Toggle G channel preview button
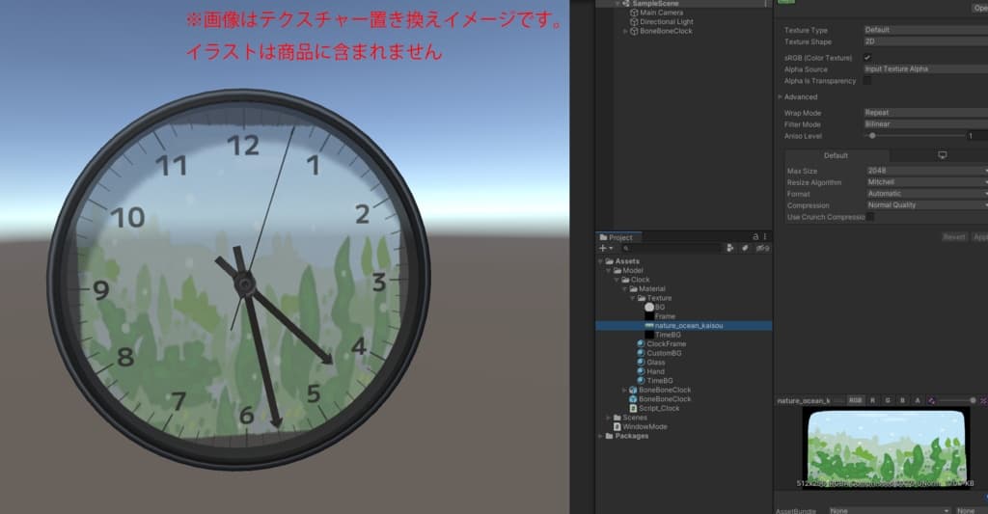 point(888,400)
